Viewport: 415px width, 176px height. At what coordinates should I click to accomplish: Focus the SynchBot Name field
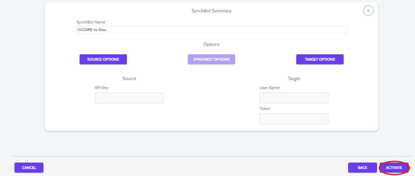pos(211,30)
